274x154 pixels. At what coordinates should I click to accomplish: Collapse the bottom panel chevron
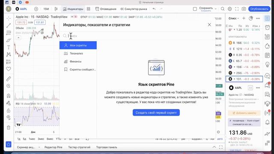pos(214,147)
